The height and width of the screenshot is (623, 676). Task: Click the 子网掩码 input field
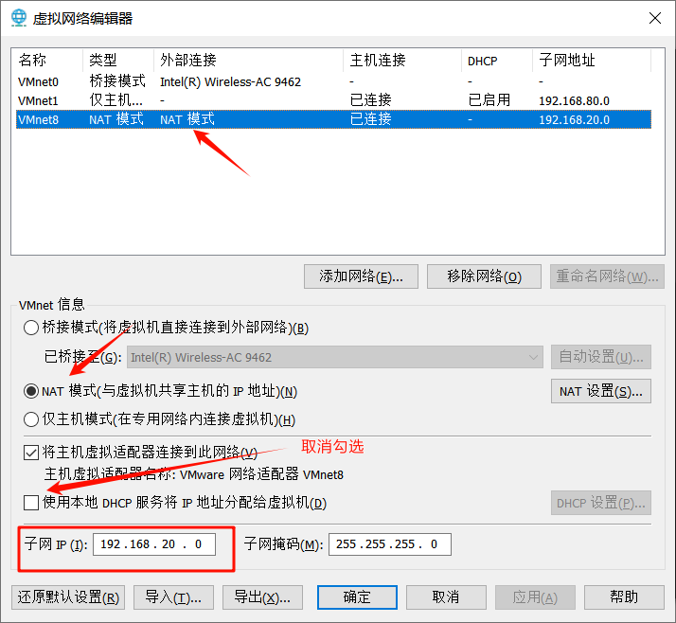click(389, 544)
